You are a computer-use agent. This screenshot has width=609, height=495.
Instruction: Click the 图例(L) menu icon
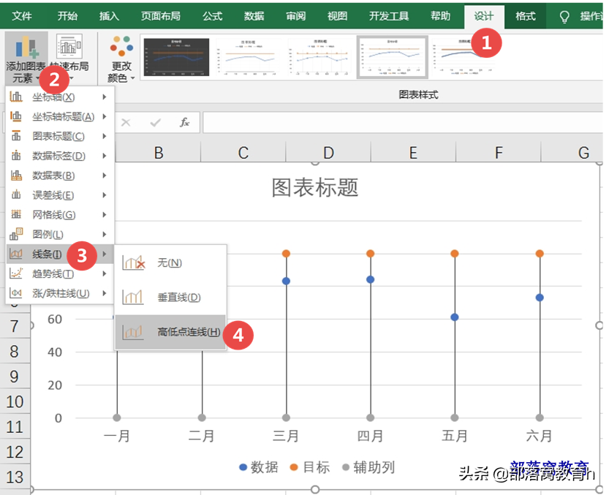click(16, 234)
